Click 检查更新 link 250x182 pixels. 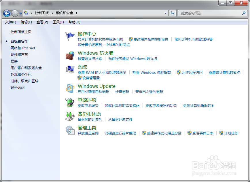[x=122, y=92]
